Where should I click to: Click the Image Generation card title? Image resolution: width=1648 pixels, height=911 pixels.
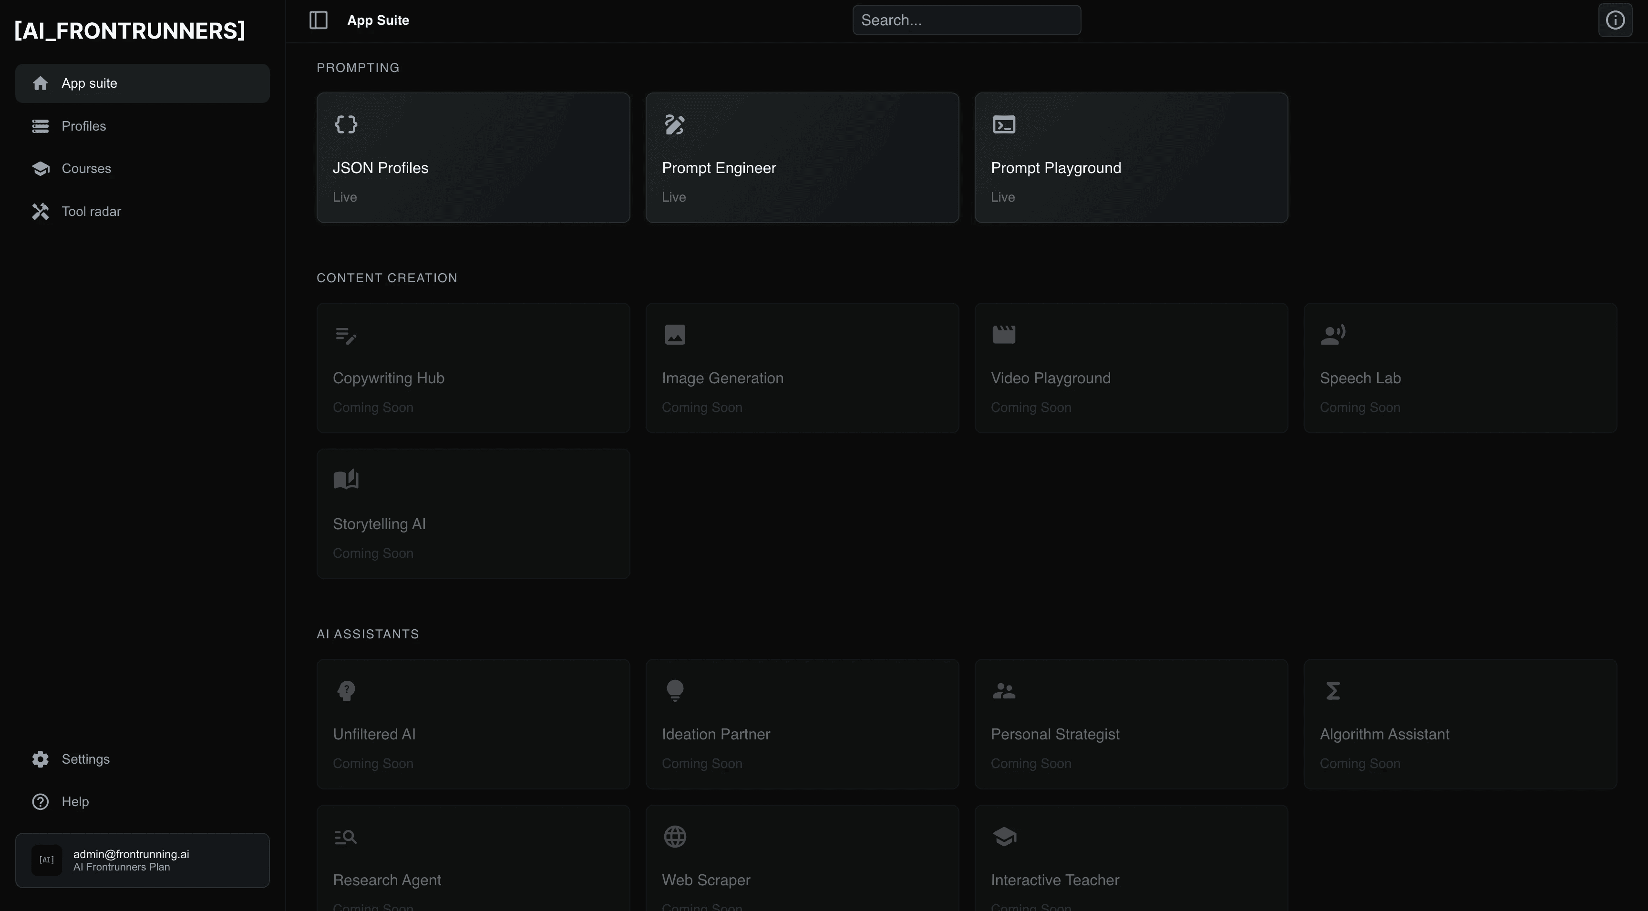[x=722, y=378]
